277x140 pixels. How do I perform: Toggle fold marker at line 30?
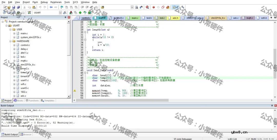pyautogui.click(x=85, y=32)
